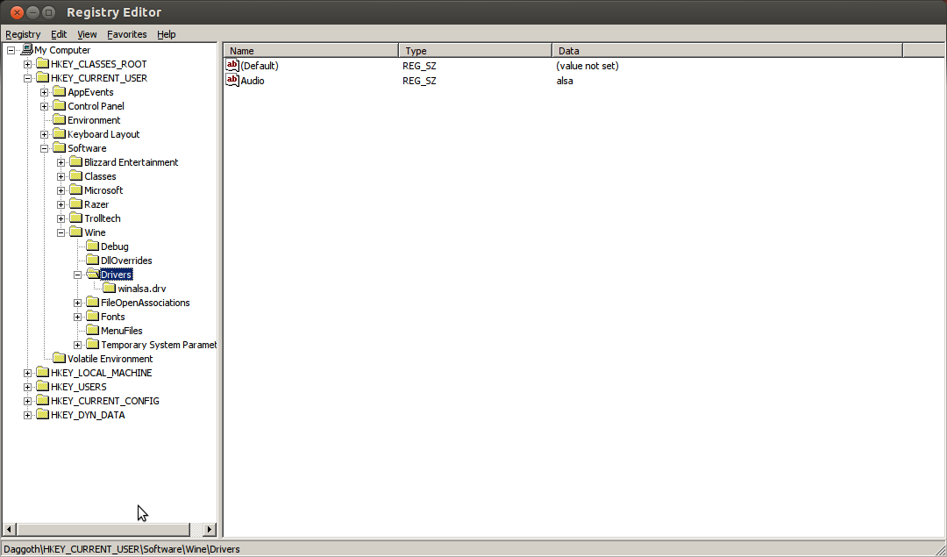Click the open Drivers folder icon
This screenshot has width=947, height=557.
92,275
